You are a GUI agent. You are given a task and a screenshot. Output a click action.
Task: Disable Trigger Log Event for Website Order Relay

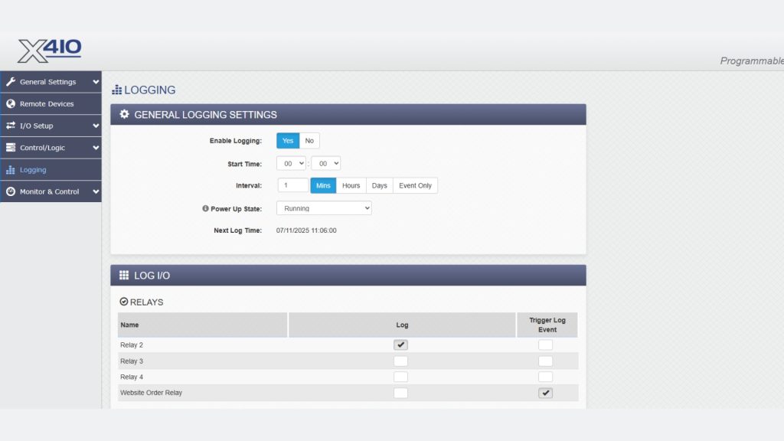(545, 394)
